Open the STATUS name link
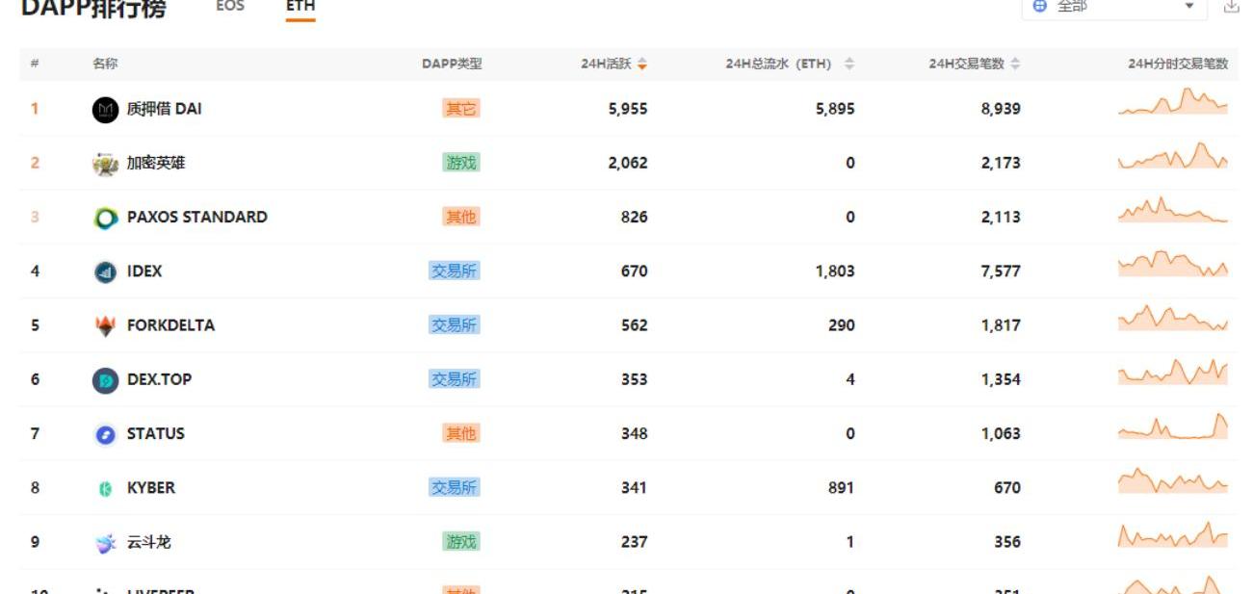 156,433
